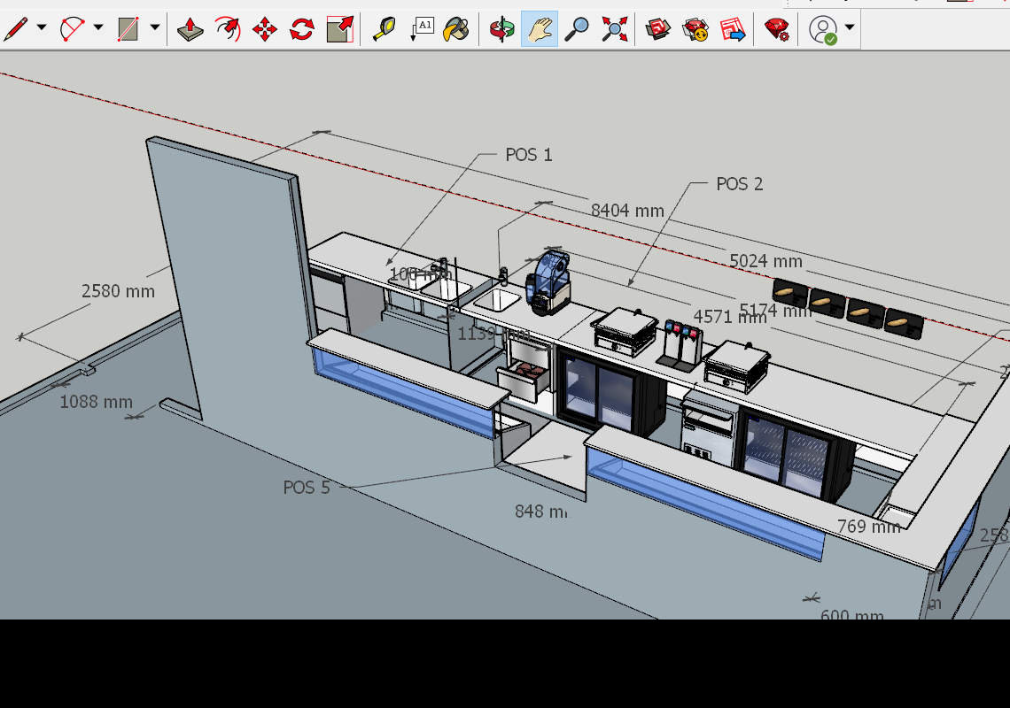Pick the Paint Bucket tool

456,29
